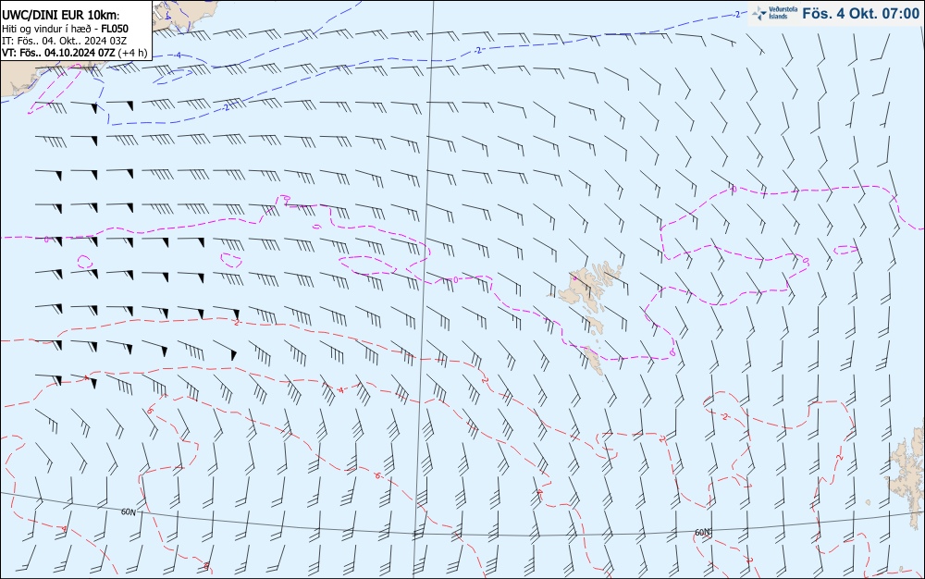Viewport: 925px width, 579px height.
Task: Click the blue '-4' isotherm label
Action: tap(178, 56)
